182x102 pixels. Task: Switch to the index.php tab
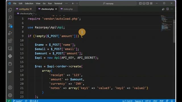[x=68, y=9]
